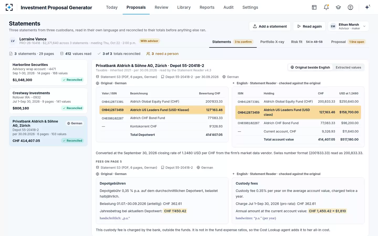The width and height of the screenshot is (378, 236).
Task: Click the Read again button
Action: [309, 26]
